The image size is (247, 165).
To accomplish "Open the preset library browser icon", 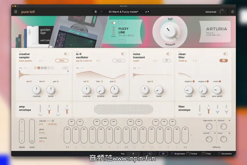I will tap(96, 12).
